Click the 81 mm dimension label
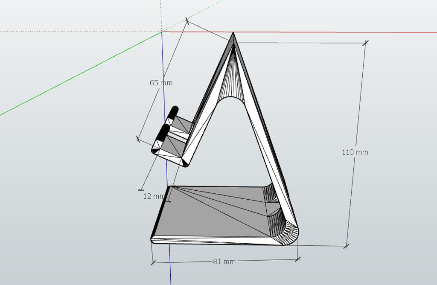Screen dimensions: 437x285 (x=224, y=262)
